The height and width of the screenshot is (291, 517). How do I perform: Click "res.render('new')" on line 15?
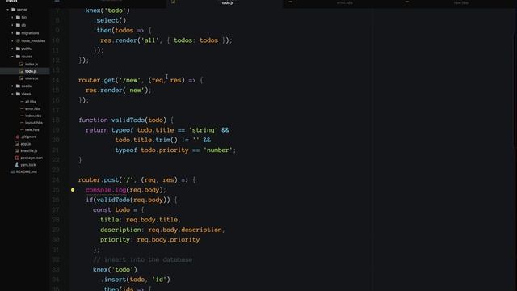coord(116,90)
